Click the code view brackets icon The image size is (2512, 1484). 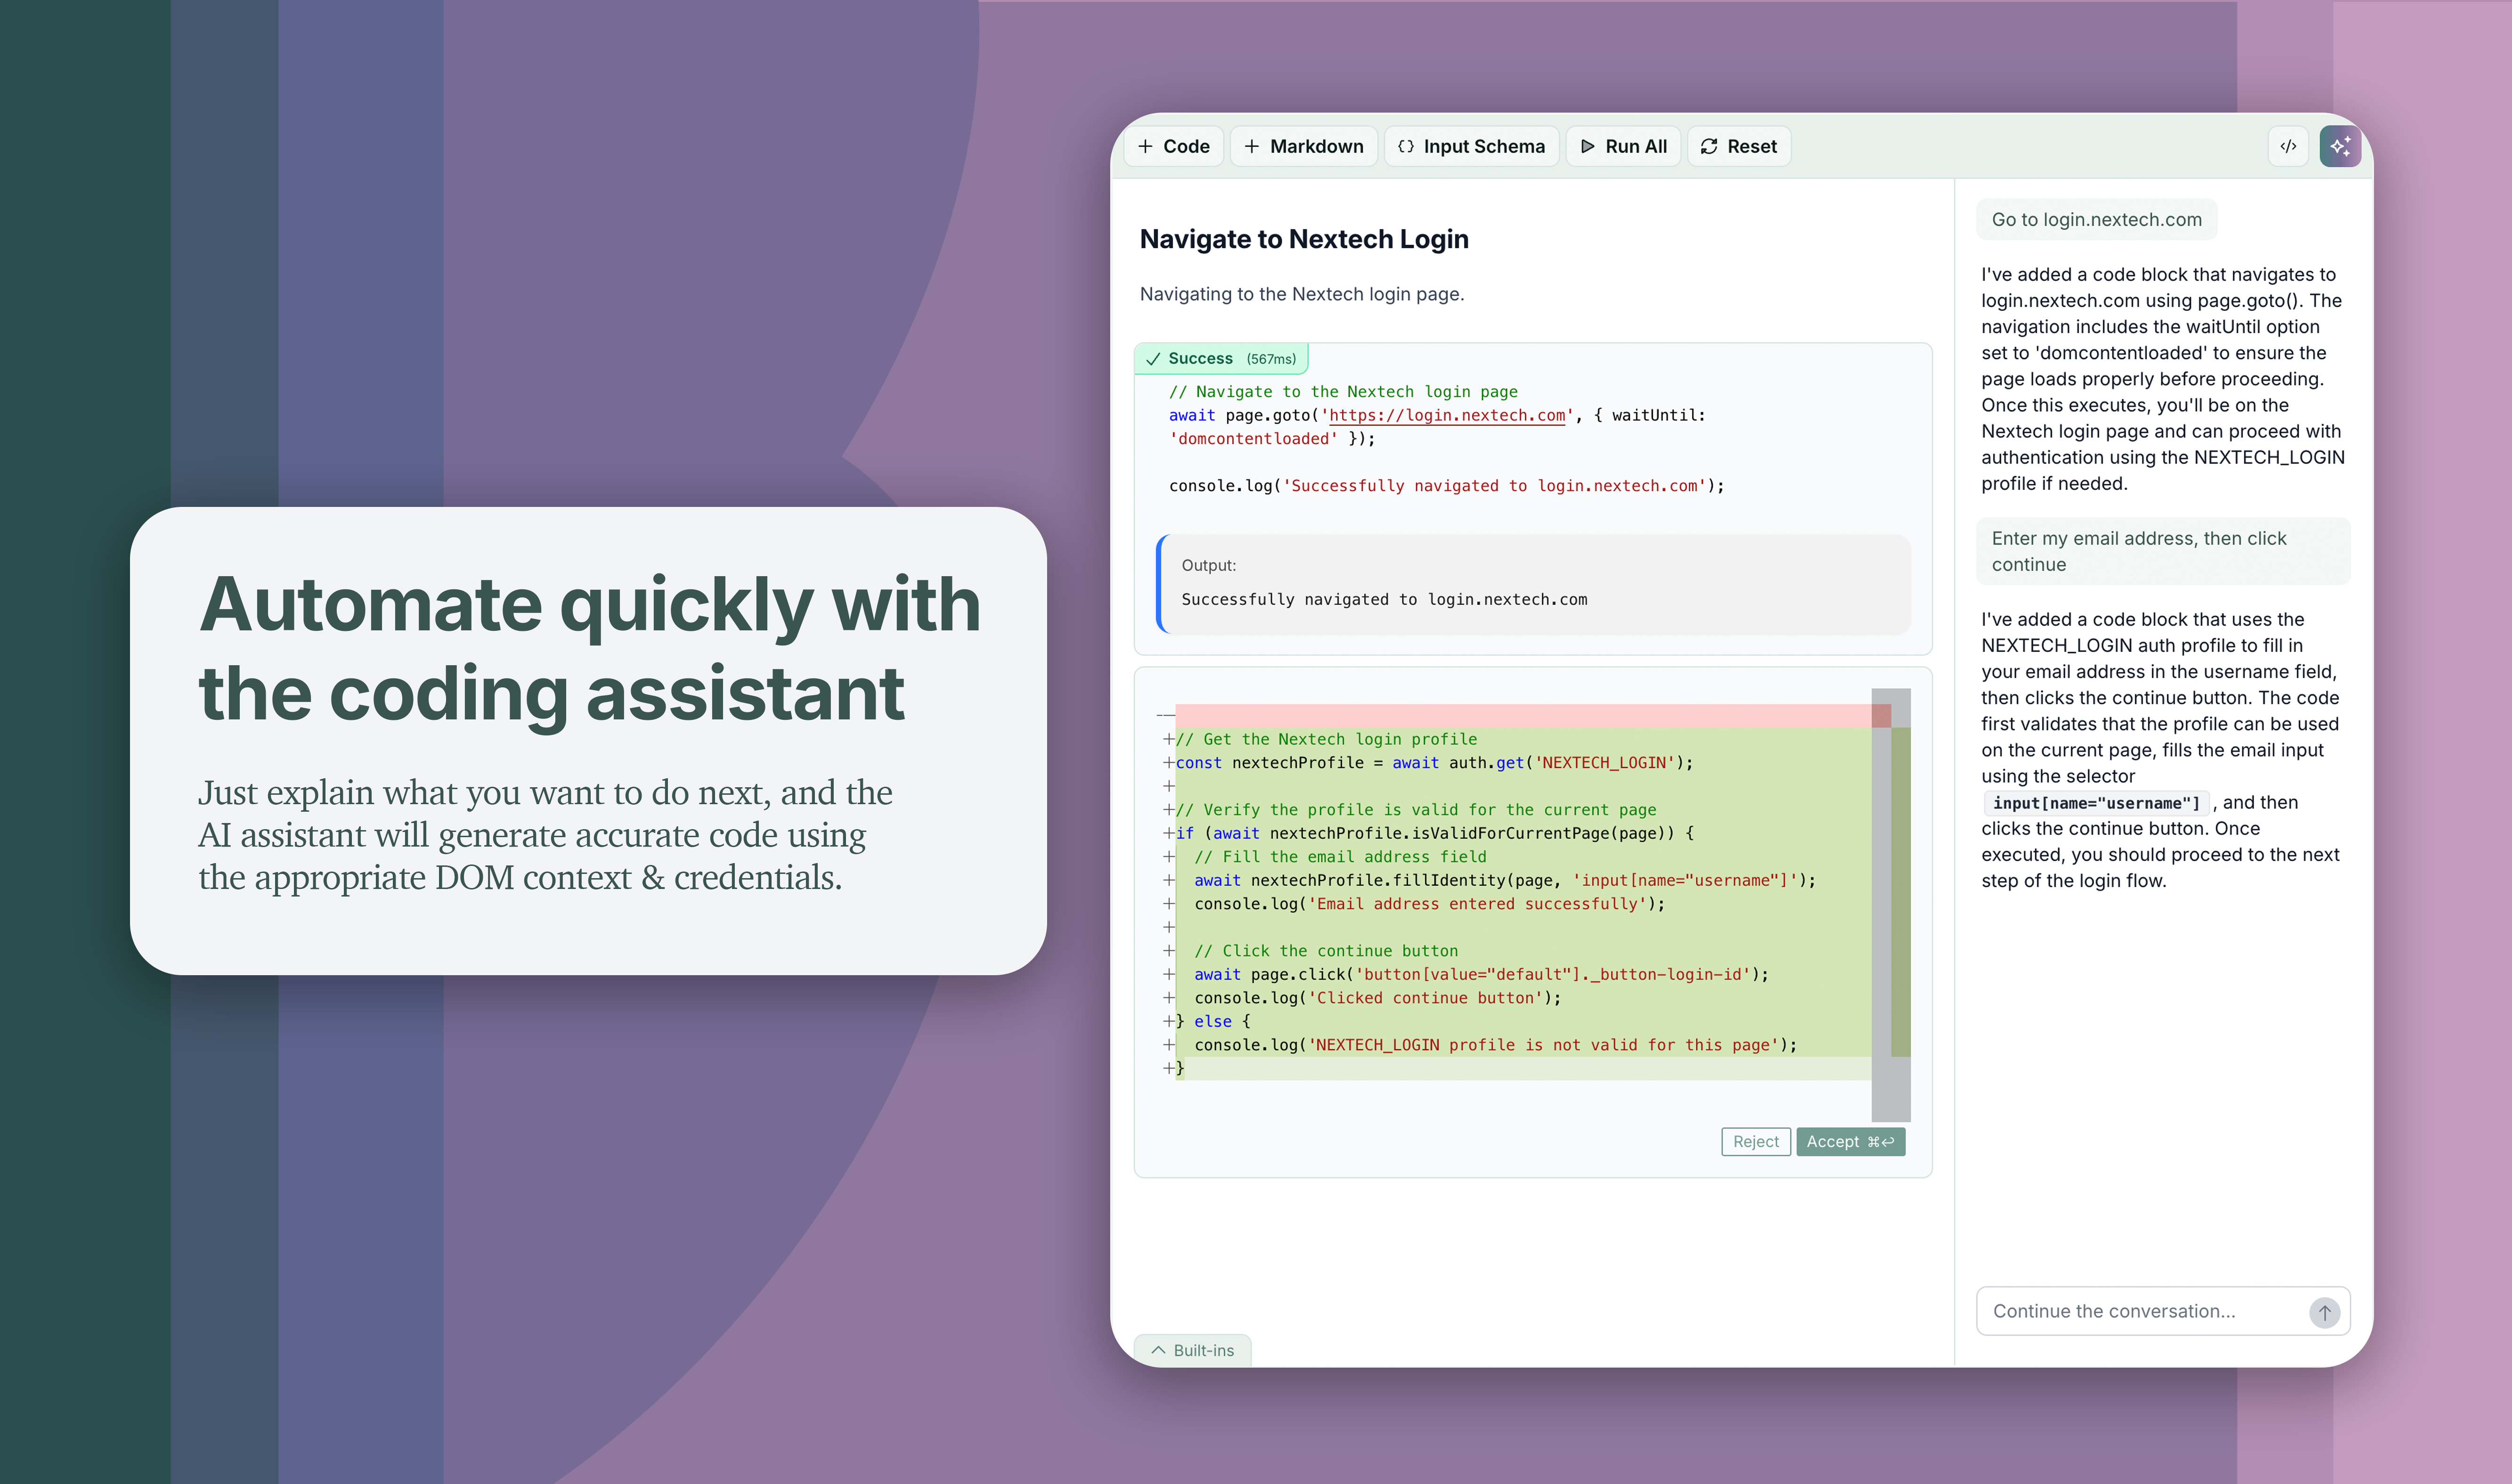(x=2288, y=146)
